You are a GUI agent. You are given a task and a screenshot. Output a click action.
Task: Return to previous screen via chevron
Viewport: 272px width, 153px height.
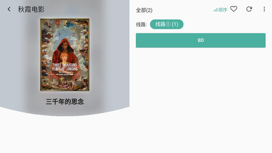(x=9, y=9)
